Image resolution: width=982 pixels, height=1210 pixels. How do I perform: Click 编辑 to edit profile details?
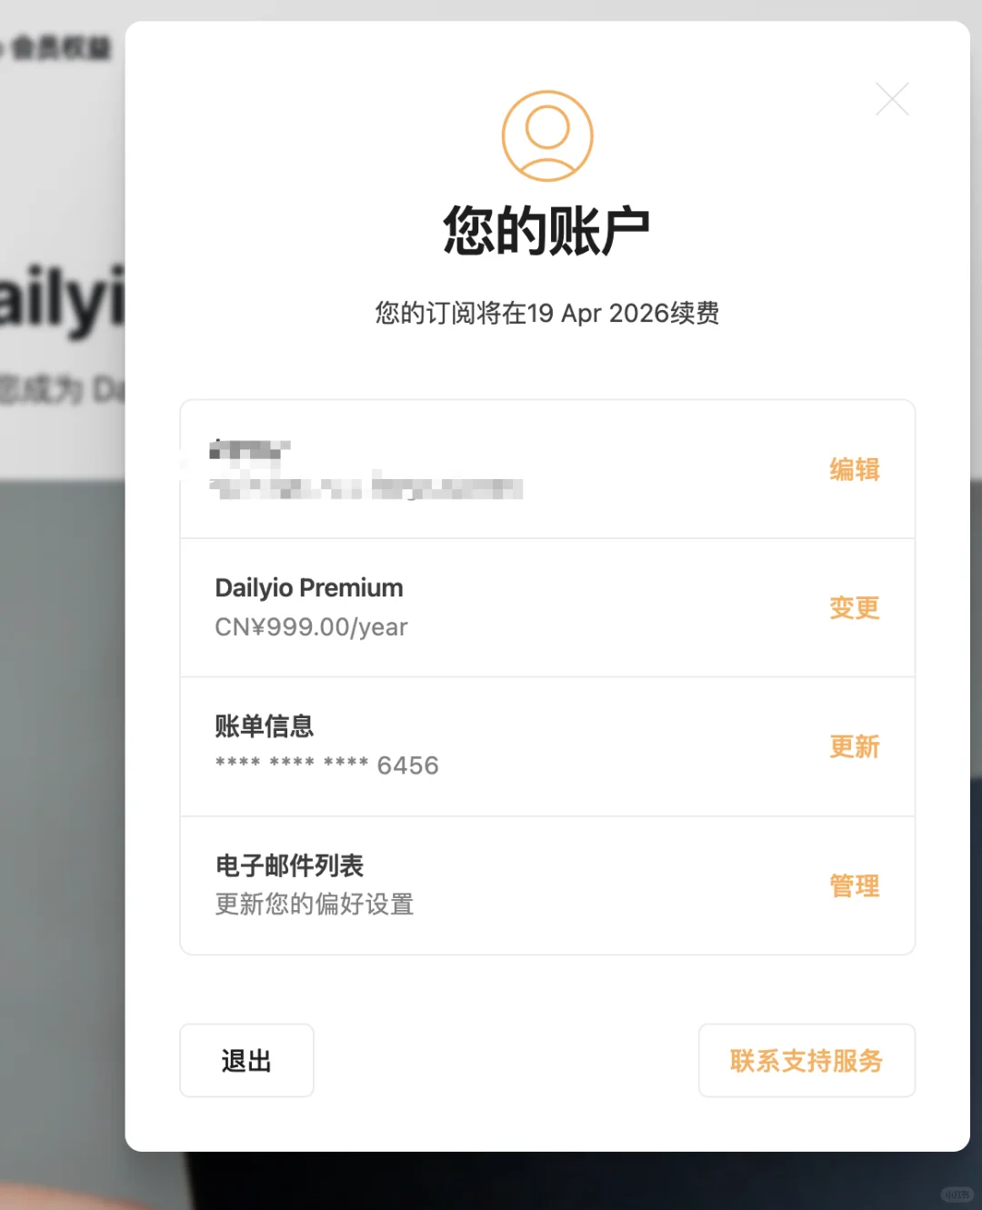[x=854, y=469]
